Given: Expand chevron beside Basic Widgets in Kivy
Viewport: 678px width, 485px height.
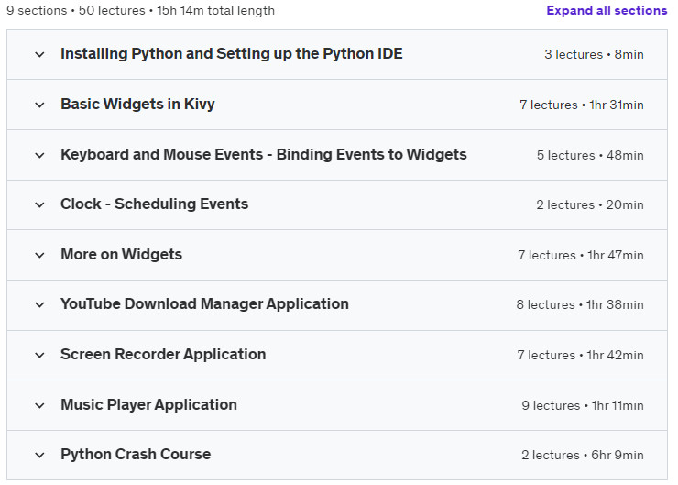Looking at the screenshot, I should pyautogui.click(x=39, y=105).
